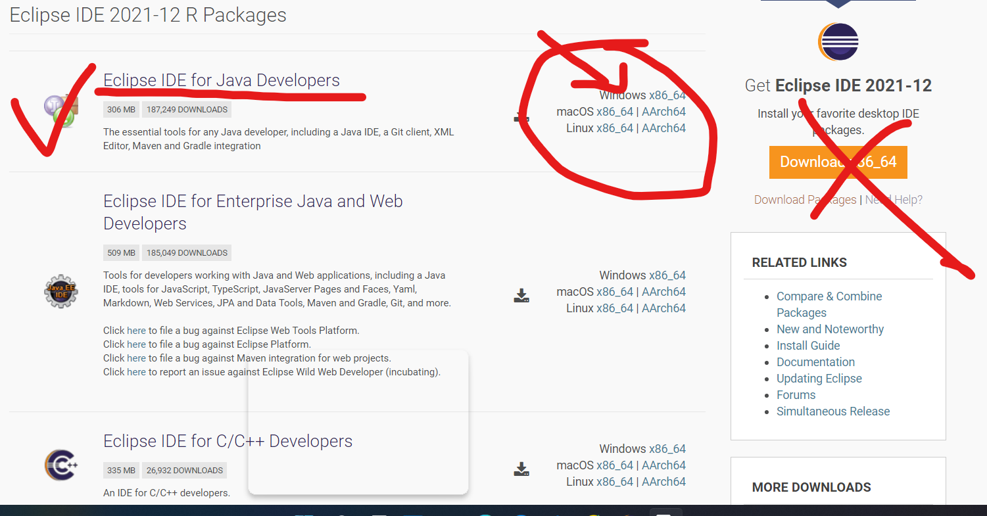Open the Download Packages link
The image size is (987, 516).
click(806, 200)
